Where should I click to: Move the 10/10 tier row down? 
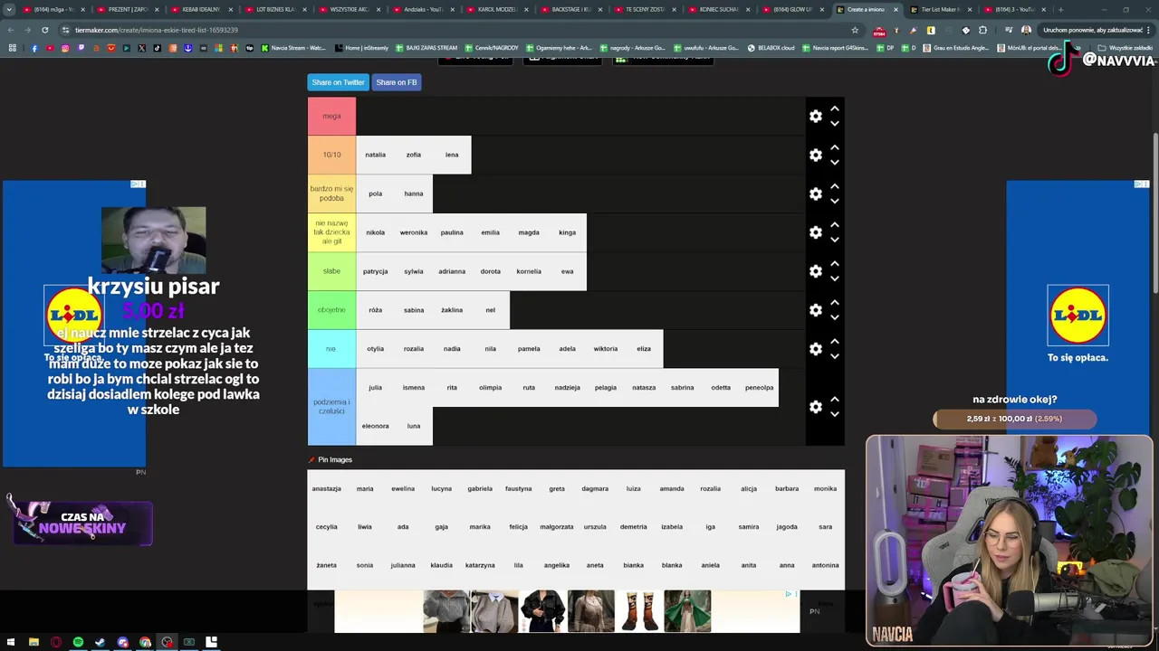click(835, 162)
